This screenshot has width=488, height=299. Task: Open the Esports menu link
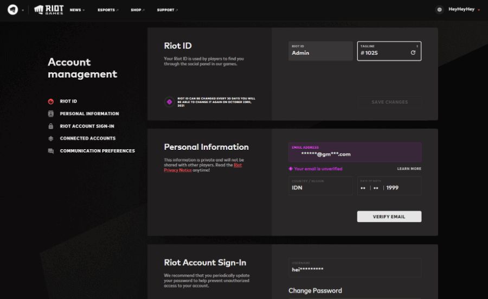107,10
